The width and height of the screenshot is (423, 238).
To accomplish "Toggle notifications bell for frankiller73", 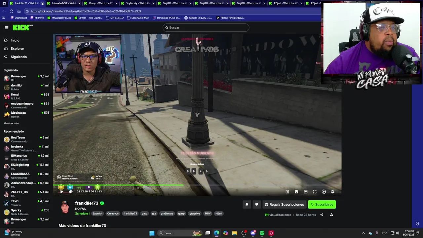I will point(247,205).
